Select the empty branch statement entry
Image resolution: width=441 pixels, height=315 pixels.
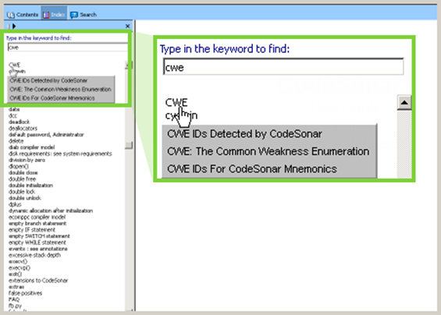[37, 224]
